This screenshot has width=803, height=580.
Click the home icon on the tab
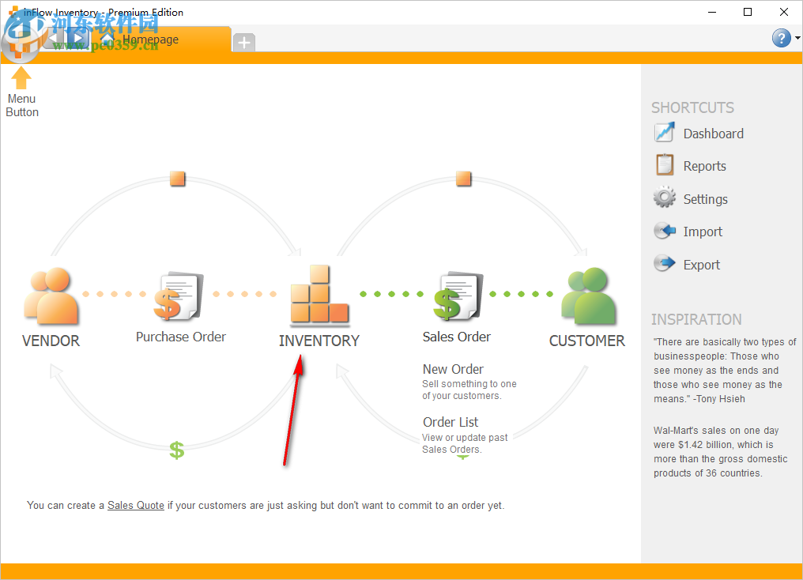[107, 39]
